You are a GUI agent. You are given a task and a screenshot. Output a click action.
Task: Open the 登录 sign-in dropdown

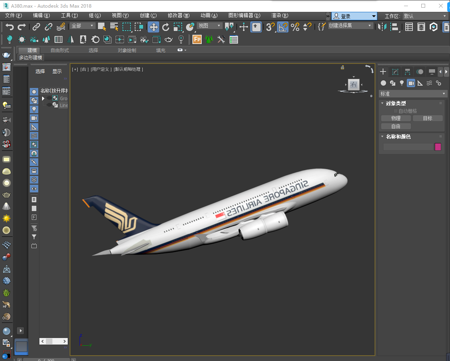354,16
